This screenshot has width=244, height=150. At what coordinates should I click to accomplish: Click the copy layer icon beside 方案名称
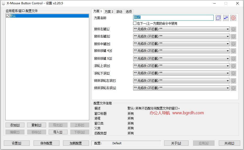(218, 18)
